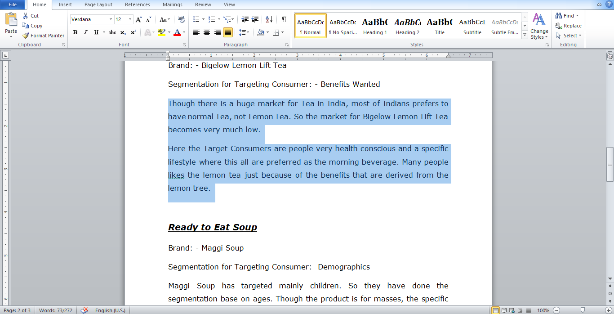
Task: Open the font size dropdown
Action: (x=130, y=19)
